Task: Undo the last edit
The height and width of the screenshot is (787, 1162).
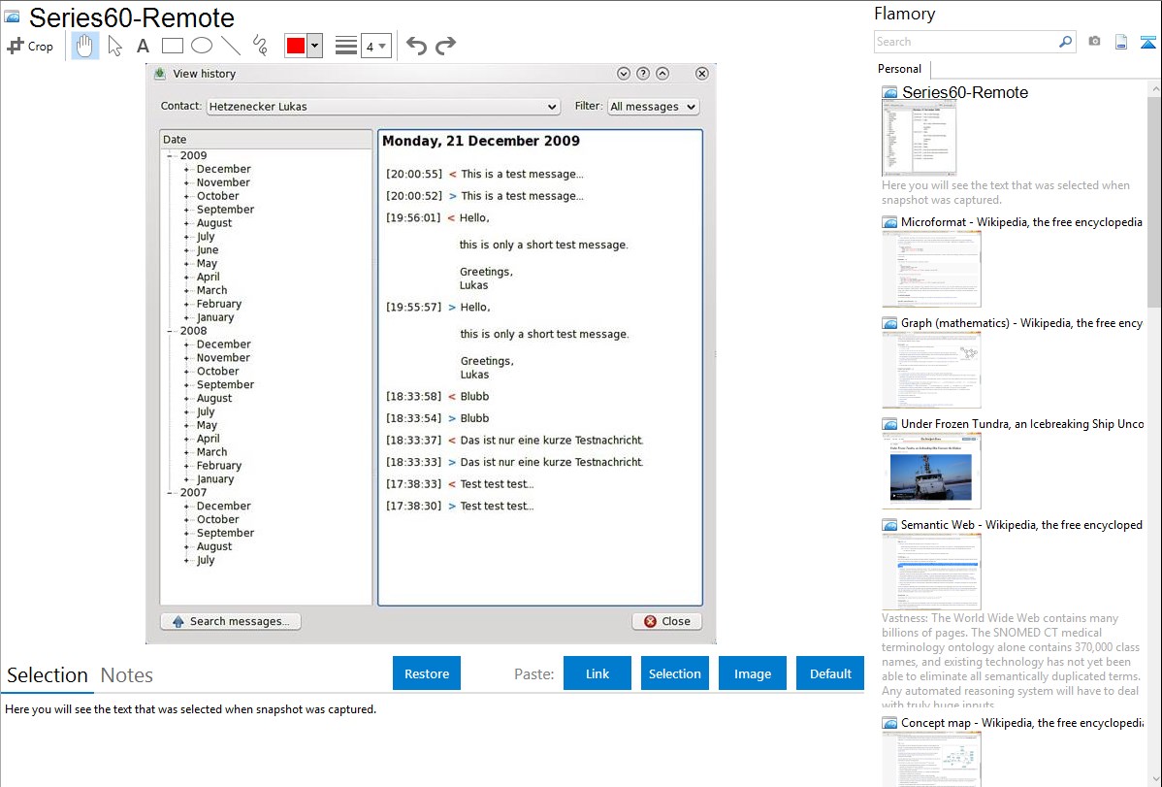Action: click(416, 46)
